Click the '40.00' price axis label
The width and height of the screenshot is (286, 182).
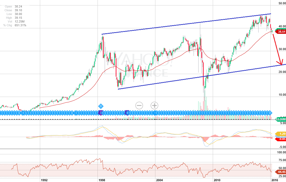(x=282, y=26)
